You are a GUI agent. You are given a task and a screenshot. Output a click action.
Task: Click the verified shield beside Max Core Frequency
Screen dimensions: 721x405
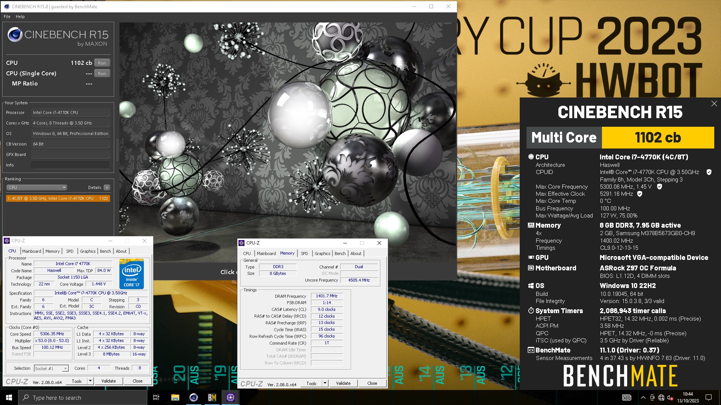click(x=659, y=186)
